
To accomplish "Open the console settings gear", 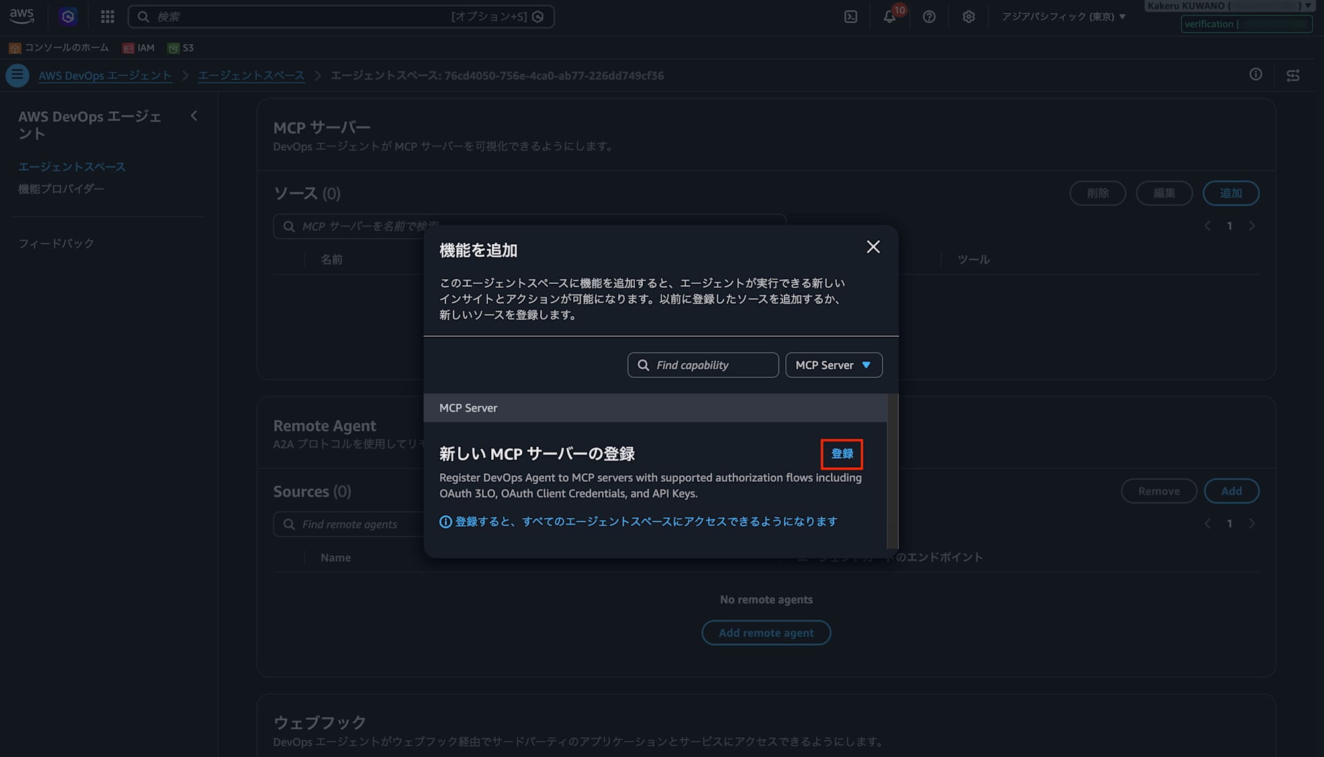I will coord(969,17).
